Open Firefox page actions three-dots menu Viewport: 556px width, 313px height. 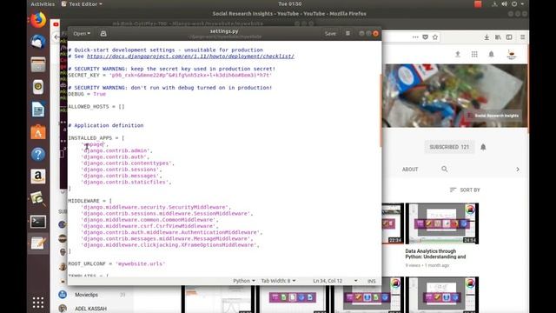click(x=415, y=37)
